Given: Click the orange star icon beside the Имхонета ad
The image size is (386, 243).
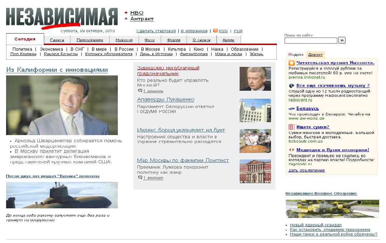Looking at the screenshot, I should pyautogui.click(x=291, y=63).
